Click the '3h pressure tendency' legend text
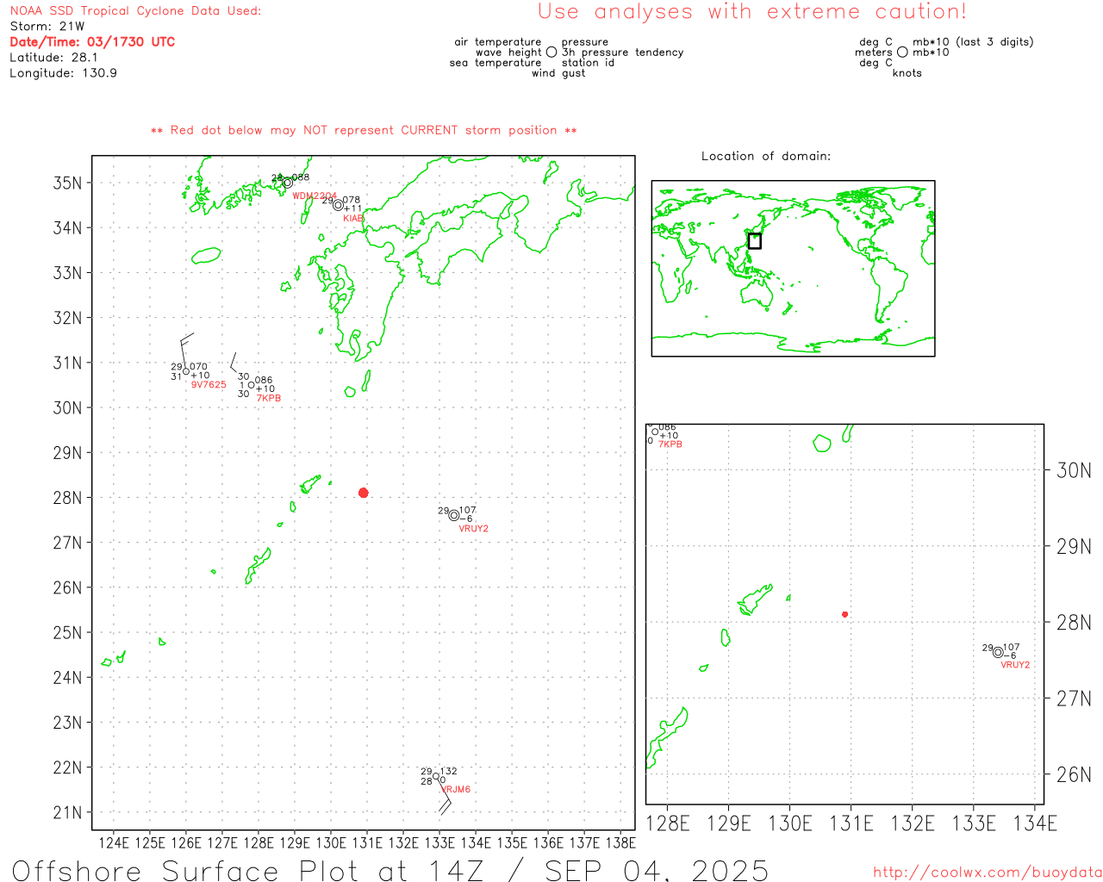 [x=623, y=53]
